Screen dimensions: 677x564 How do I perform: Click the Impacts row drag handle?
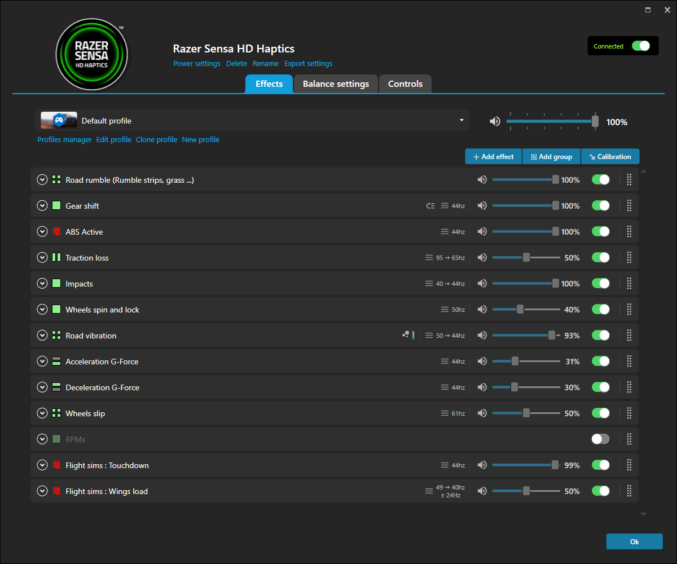pos(629,284)
